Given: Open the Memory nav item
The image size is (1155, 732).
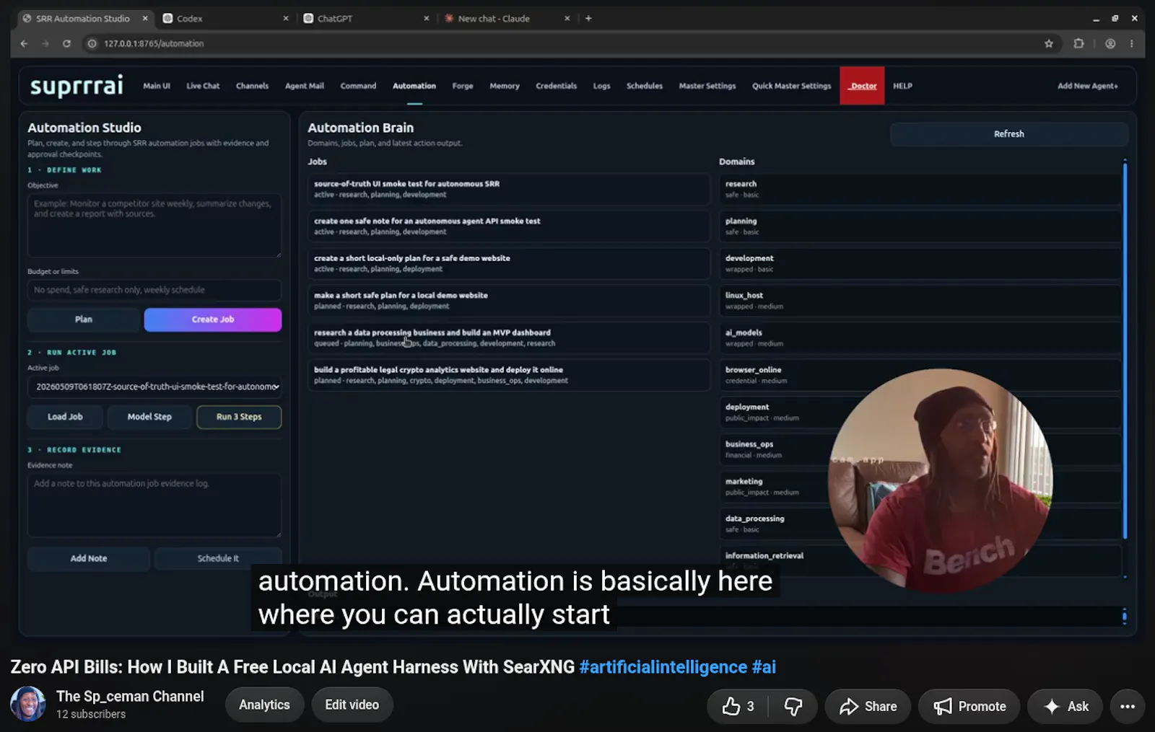Looking at the screenshot, I should 505,86.
